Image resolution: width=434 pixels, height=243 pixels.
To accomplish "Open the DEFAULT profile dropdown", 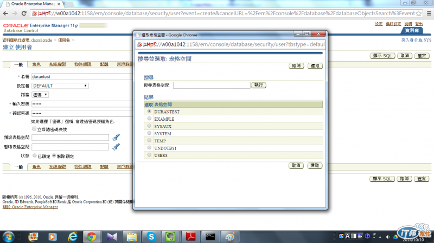I will point(60,86).
